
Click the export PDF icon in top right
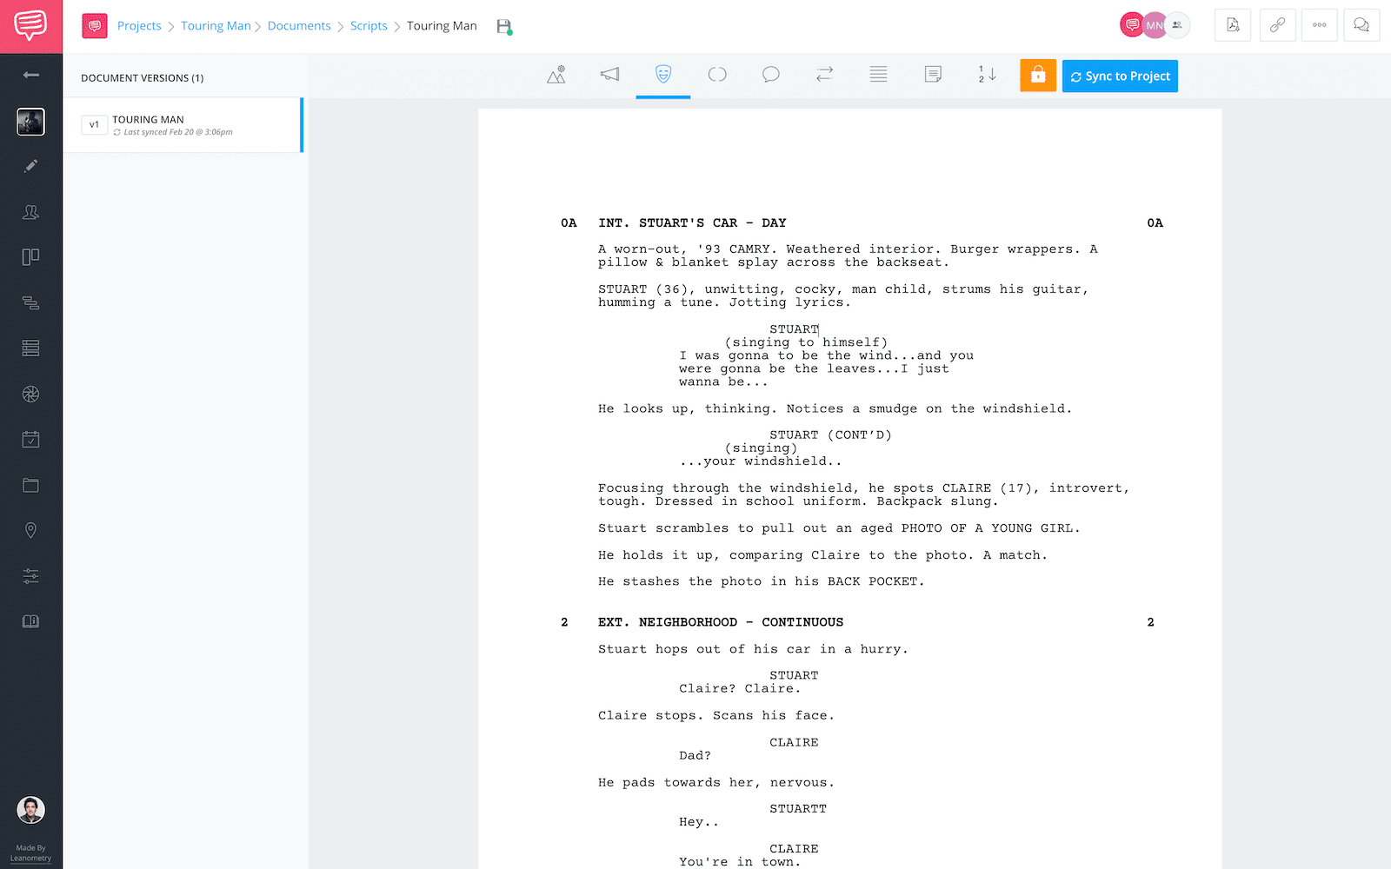pyautogui.click(x=1232, y=25)
